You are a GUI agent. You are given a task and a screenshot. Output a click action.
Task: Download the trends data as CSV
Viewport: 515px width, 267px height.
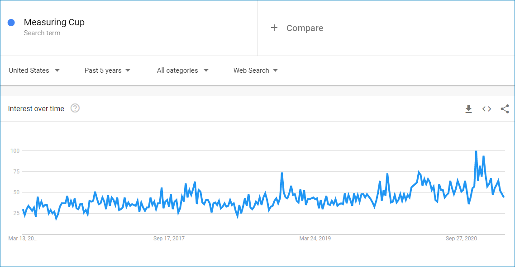tap(468, 109)
